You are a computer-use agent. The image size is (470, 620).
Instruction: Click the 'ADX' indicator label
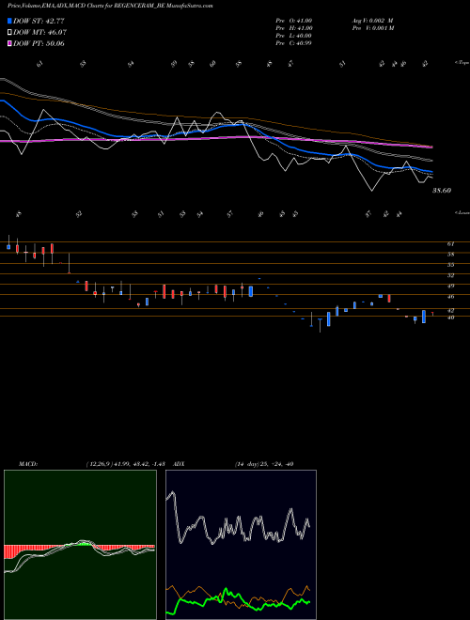click(179, 464)
